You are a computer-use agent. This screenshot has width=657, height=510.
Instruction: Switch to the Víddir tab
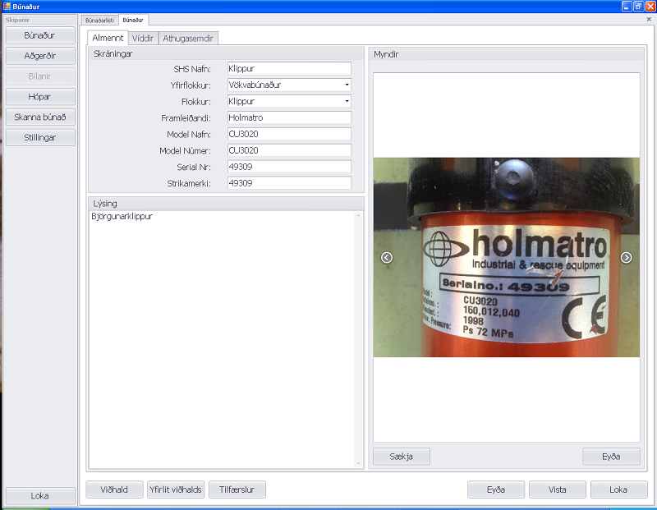[143, 38]
